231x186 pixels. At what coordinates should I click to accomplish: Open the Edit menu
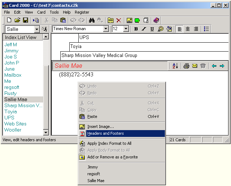[17, 12]
